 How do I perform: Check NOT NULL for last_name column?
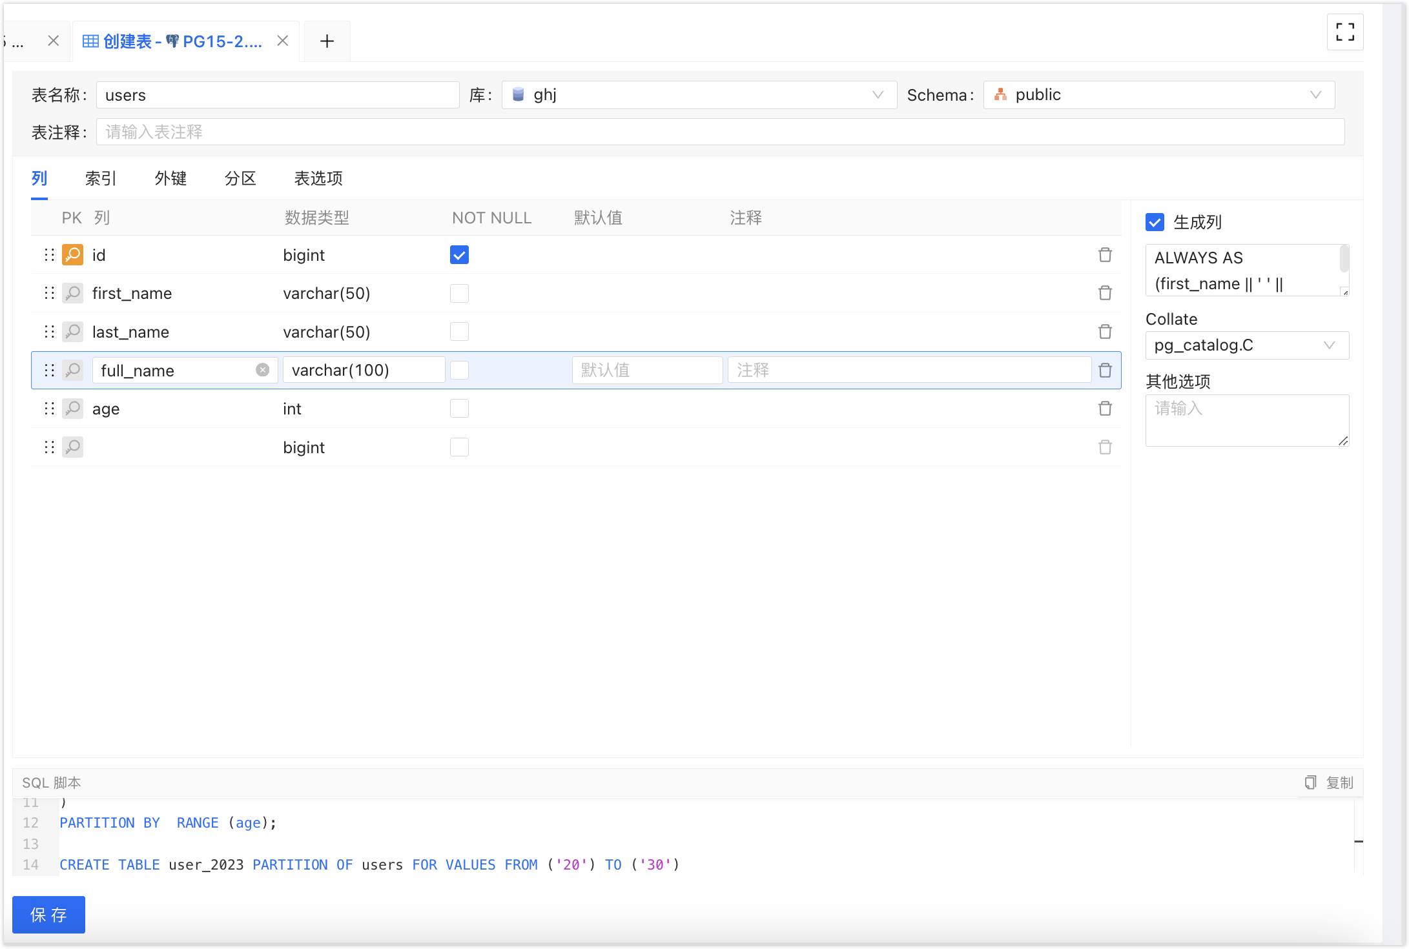459,332
